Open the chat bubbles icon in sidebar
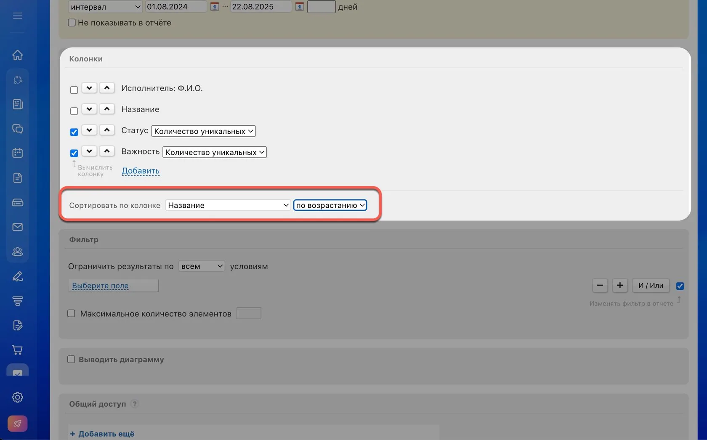 17,129
